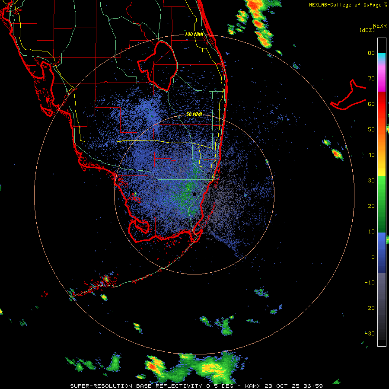Click the 40 value on dBZ scale
Screen dimensions: 389x389
371,155
